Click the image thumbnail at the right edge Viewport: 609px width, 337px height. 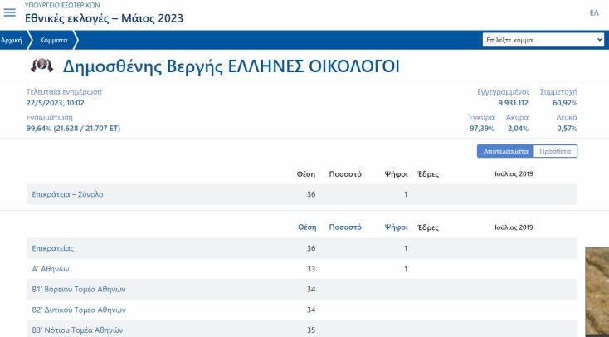597,291
